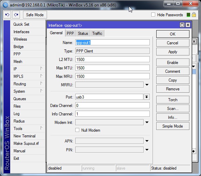Expand the MPLS submenu
The width and height of the screenshot is (201, 176).
[x=41, y=76]
